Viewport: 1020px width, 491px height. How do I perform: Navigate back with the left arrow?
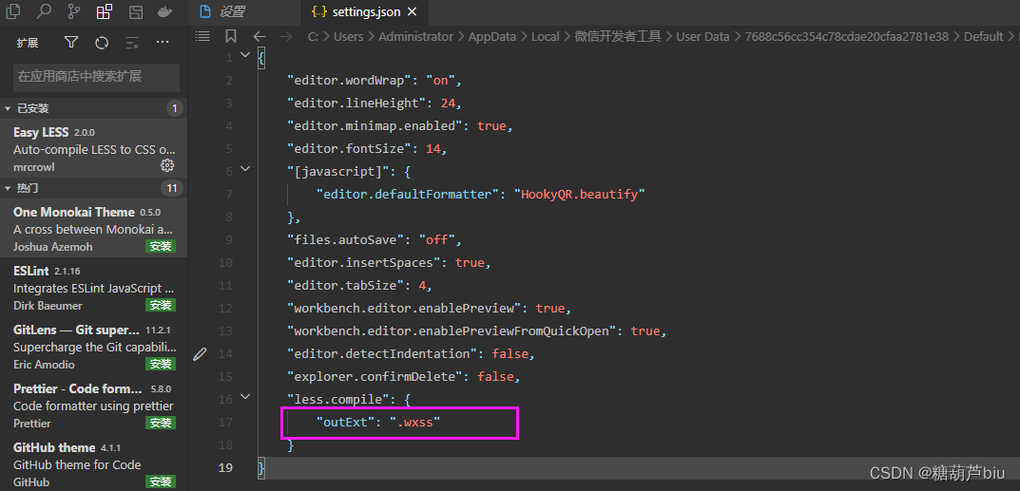(x=260, y=36)
